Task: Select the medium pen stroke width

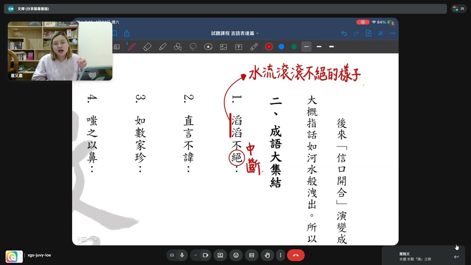Action: (319, 47)
